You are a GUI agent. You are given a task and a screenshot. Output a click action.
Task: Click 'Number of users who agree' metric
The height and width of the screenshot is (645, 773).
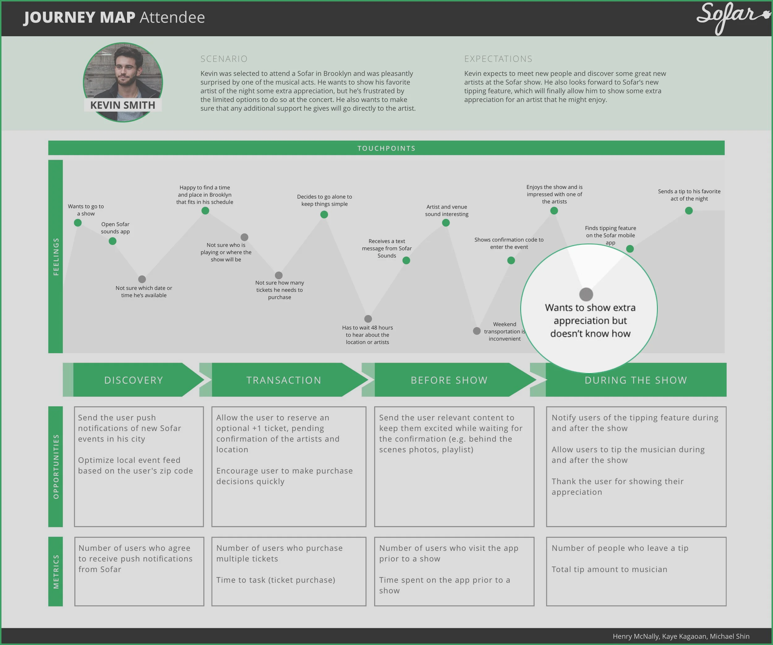click(135, 559)
